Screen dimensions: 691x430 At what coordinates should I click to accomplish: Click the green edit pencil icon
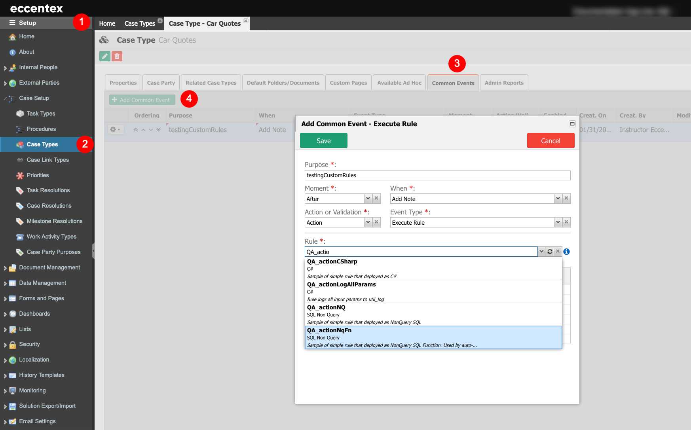pos(104,56)
